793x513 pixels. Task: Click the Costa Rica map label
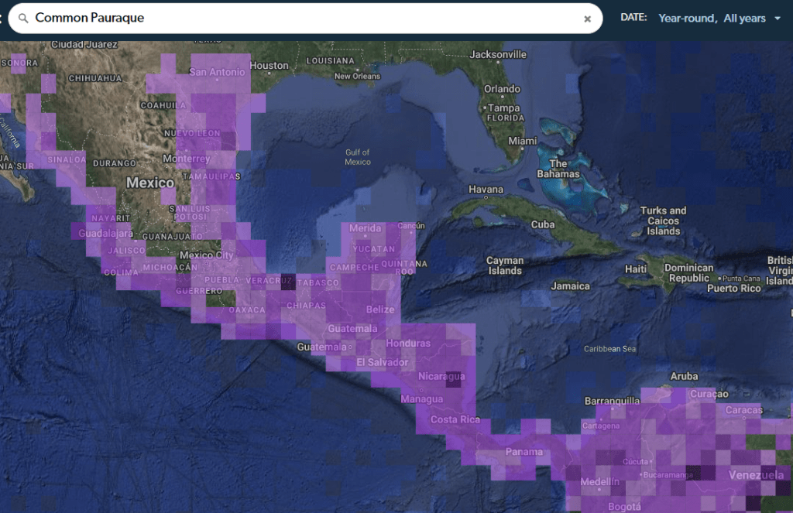[x=455, y=420]
